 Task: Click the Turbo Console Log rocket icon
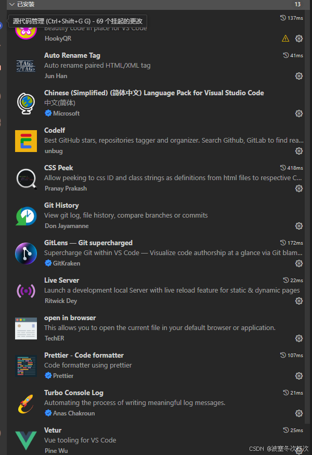click(26, 403)
